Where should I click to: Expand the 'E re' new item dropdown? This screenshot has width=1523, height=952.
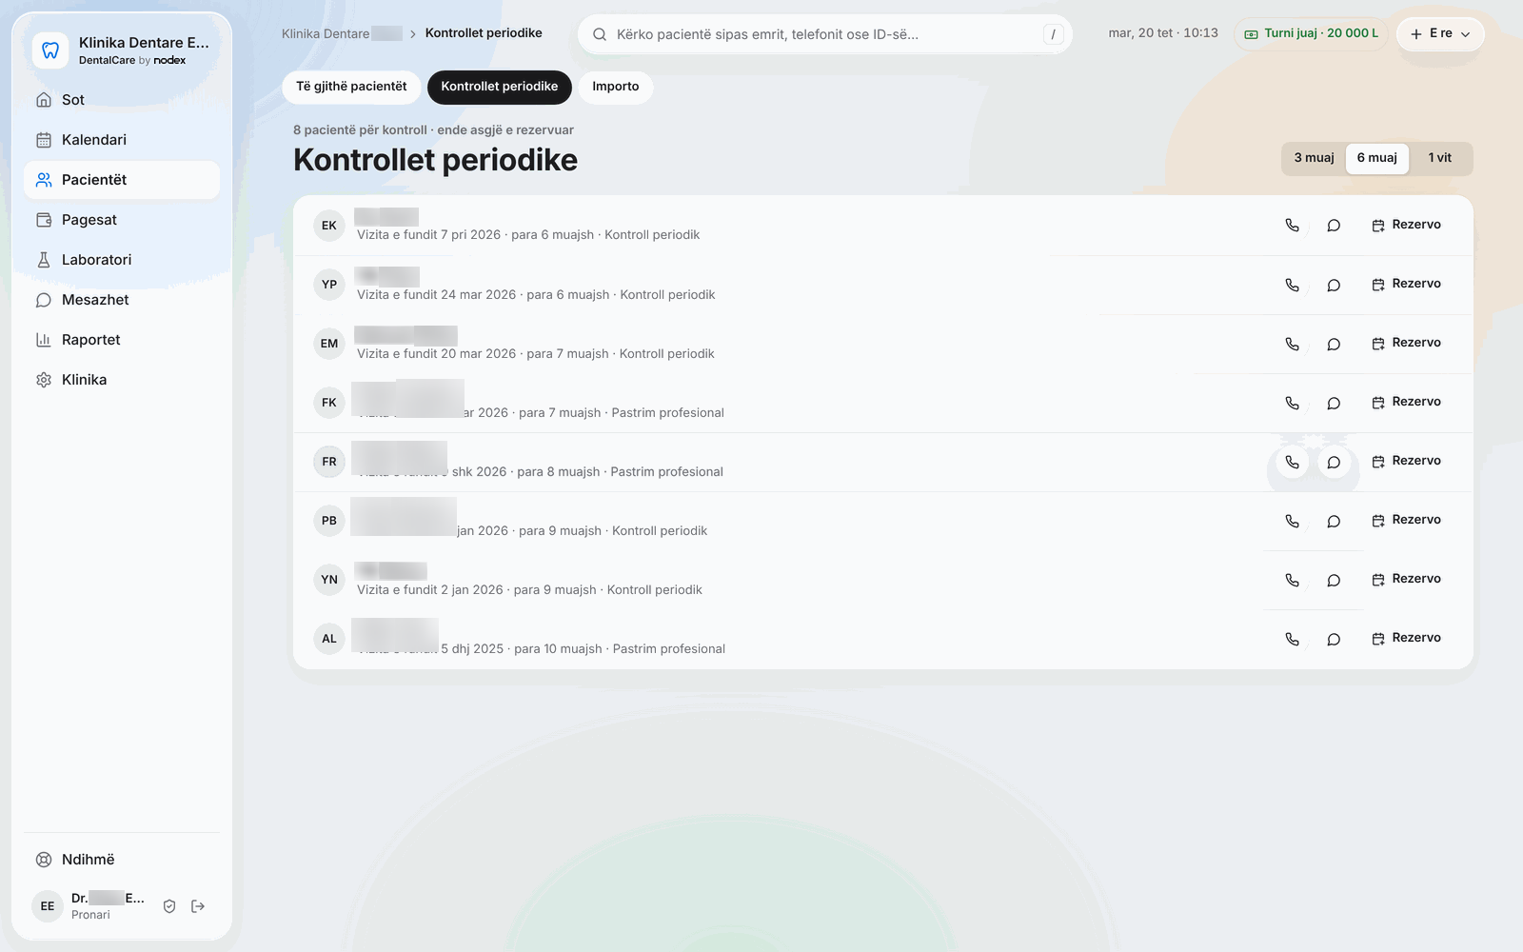(1440, 33)
